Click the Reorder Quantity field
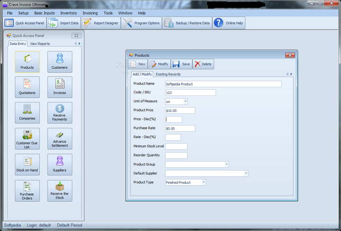This screenshot has width=341, height=231. click(176, 155)
